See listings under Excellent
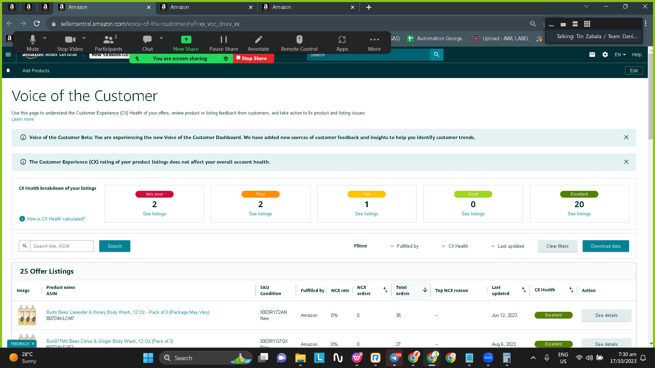 point(579,214)
